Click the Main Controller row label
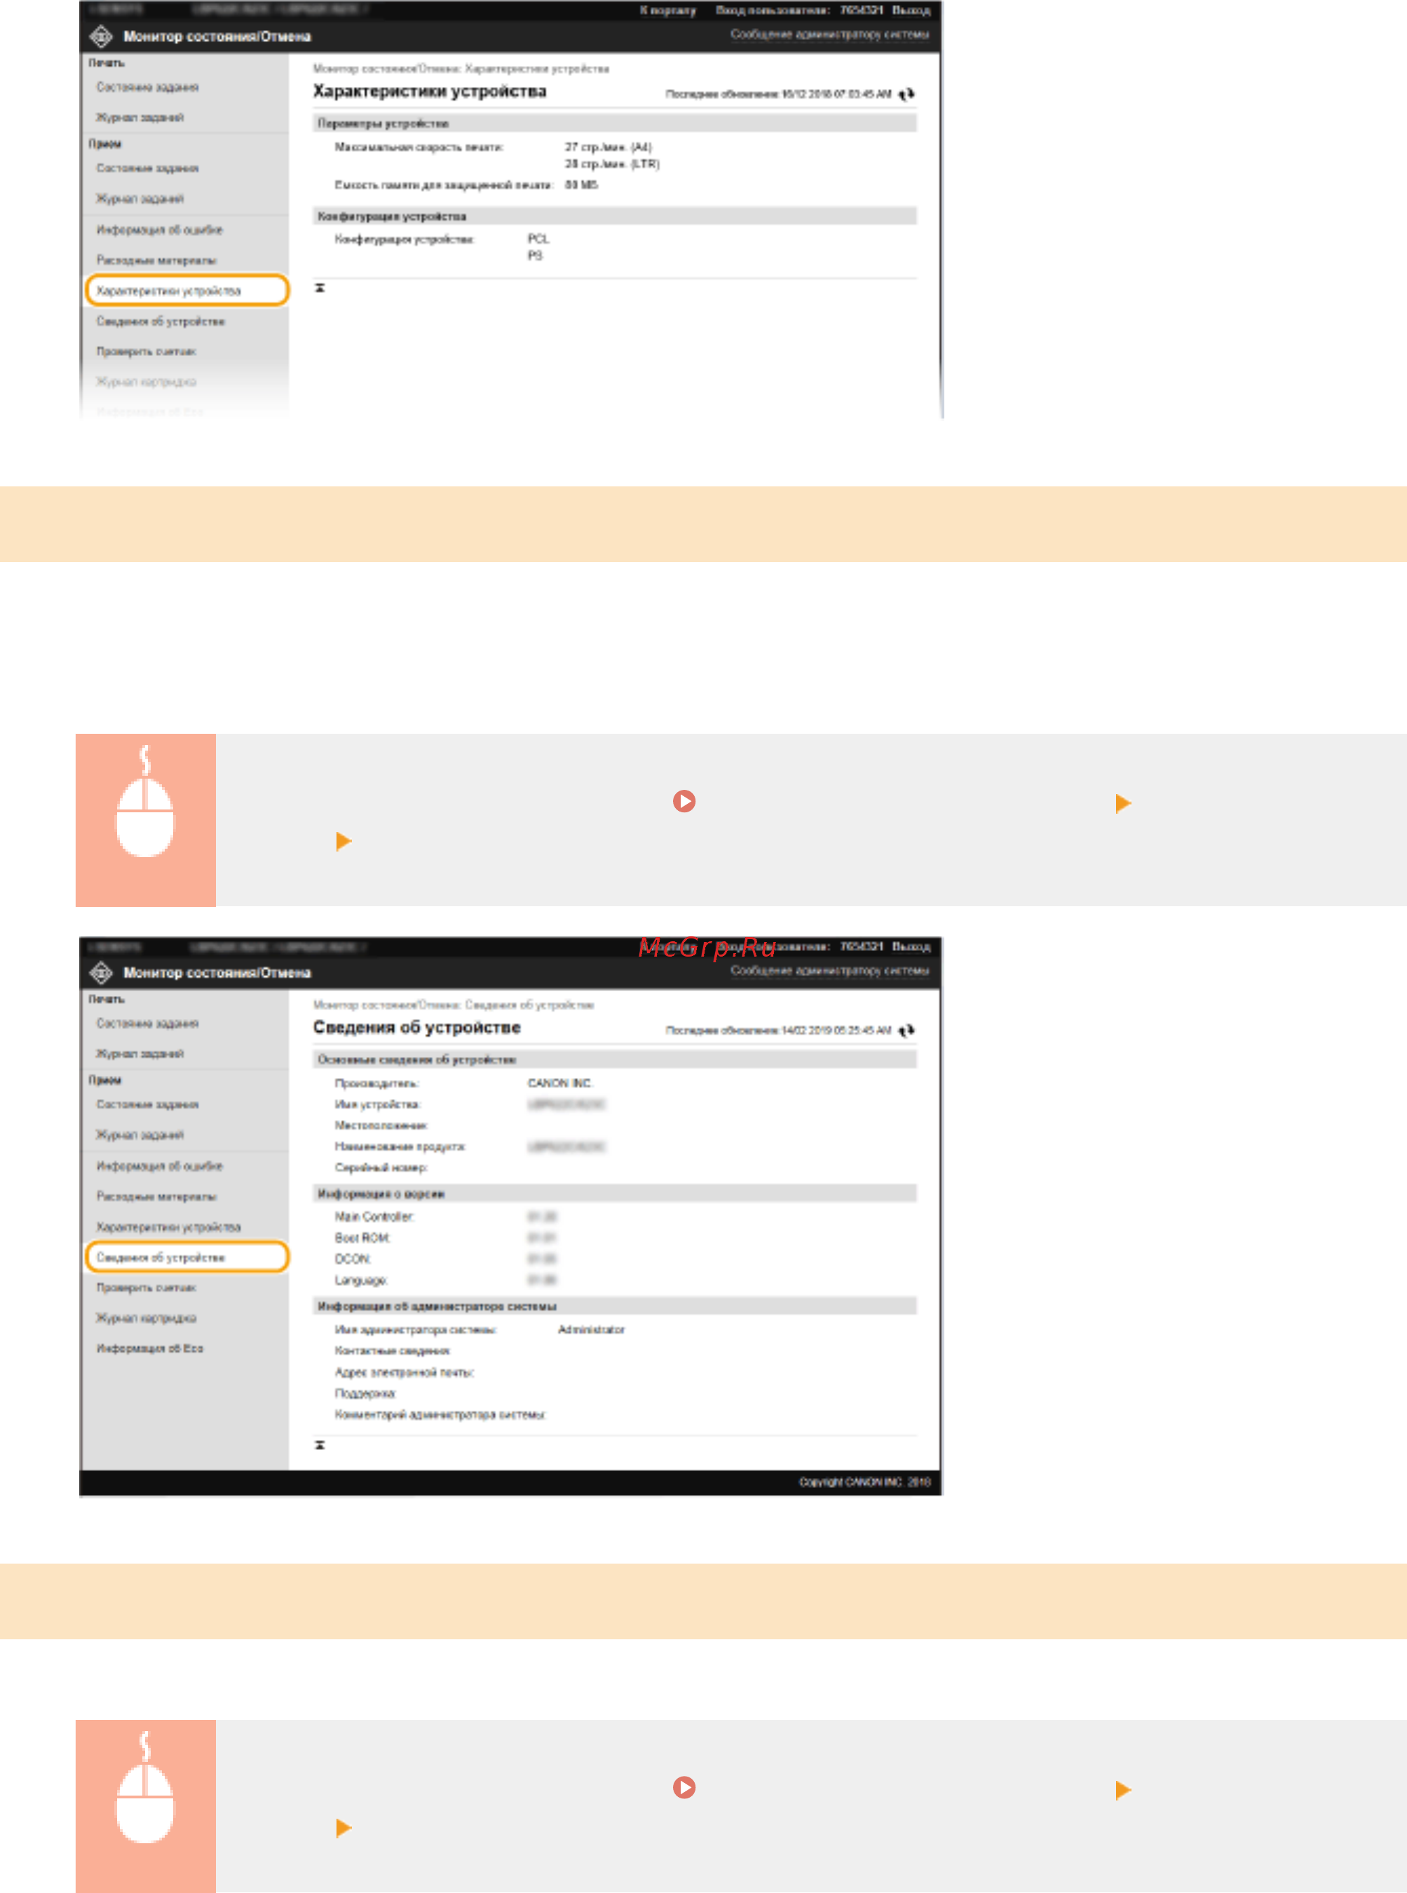This screenshot has width=1407, height=1893. [374, 1217]
